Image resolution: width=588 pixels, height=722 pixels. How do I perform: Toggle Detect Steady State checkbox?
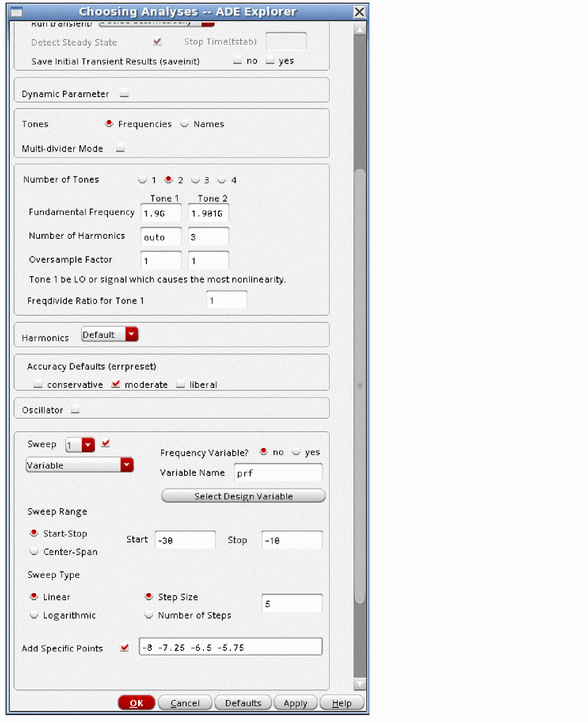pos(157,42)
